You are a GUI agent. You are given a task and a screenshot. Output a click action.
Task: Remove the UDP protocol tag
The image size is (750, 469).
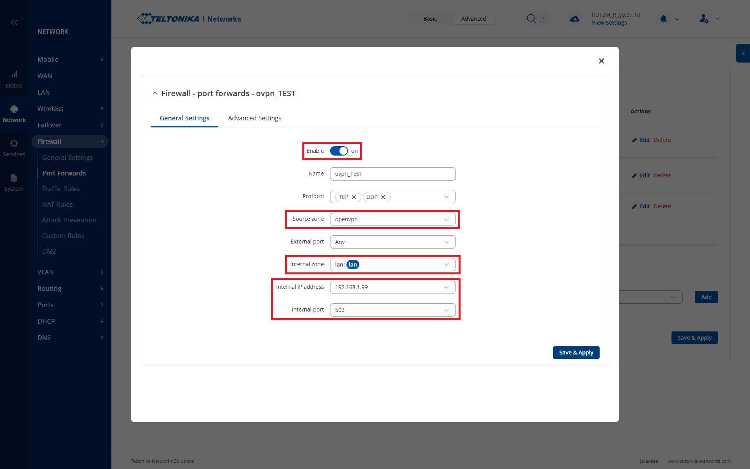(383, 197)
